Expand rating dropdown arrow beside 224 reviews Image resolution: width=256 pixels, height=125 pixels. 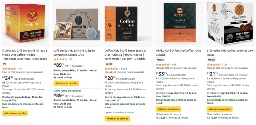pos(222,65)
